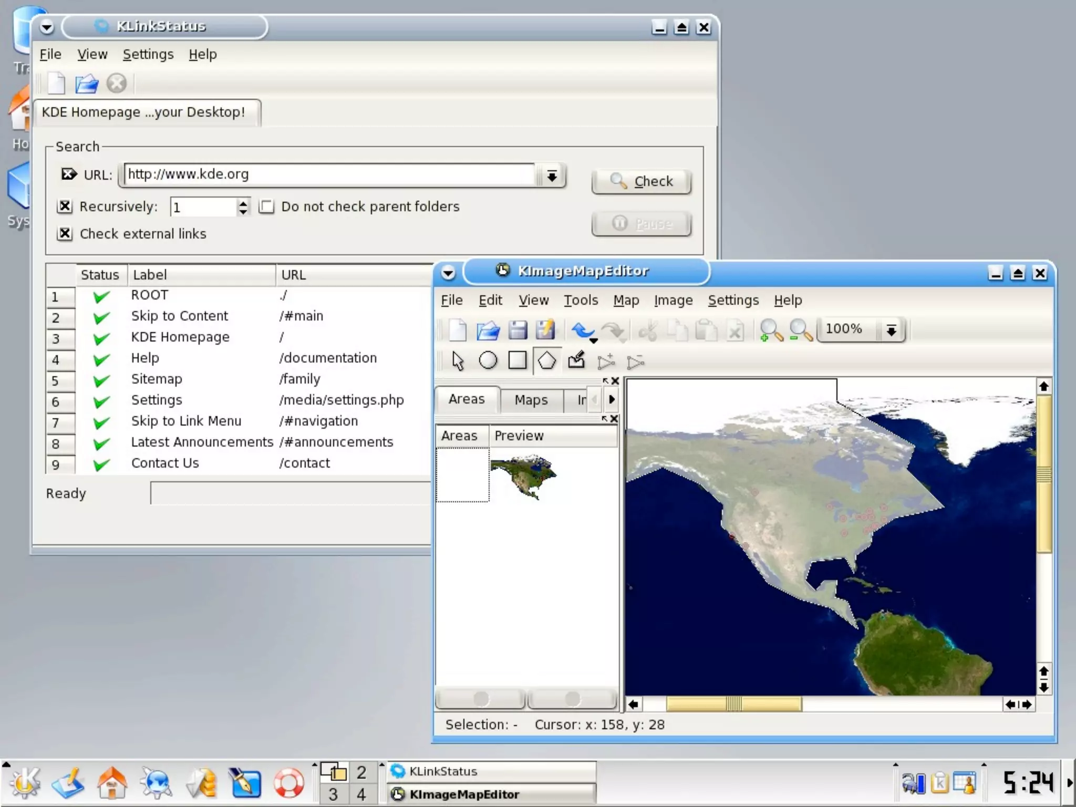Viewport: 1076px width, 807px height.
Task: Click the vertical scrollbar thumb beside map
Action: (1044, 474)
